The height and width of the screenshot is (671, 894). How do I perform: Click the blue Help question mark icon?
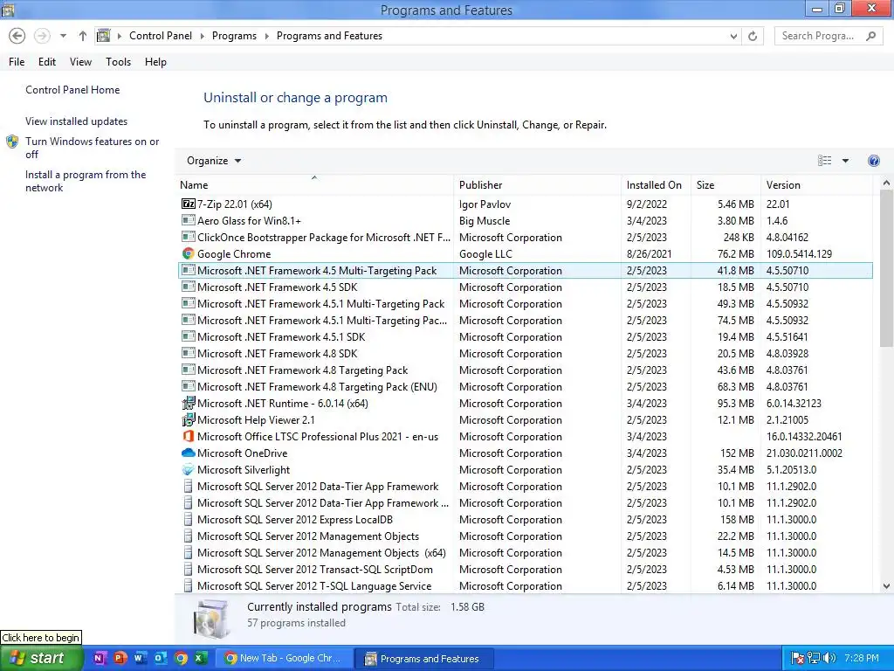pyautogui.click(x=873, y=161)
